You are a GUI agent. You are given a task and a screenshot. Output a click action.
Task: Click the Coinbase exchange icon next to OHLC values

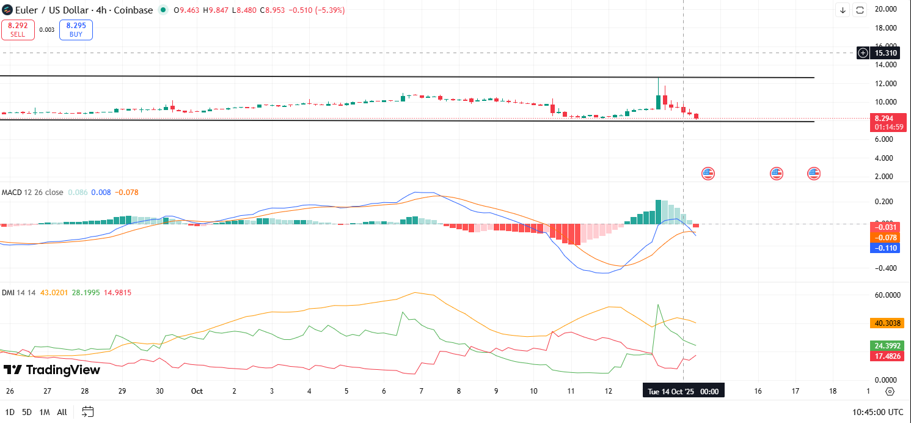(x=162, y=10)
